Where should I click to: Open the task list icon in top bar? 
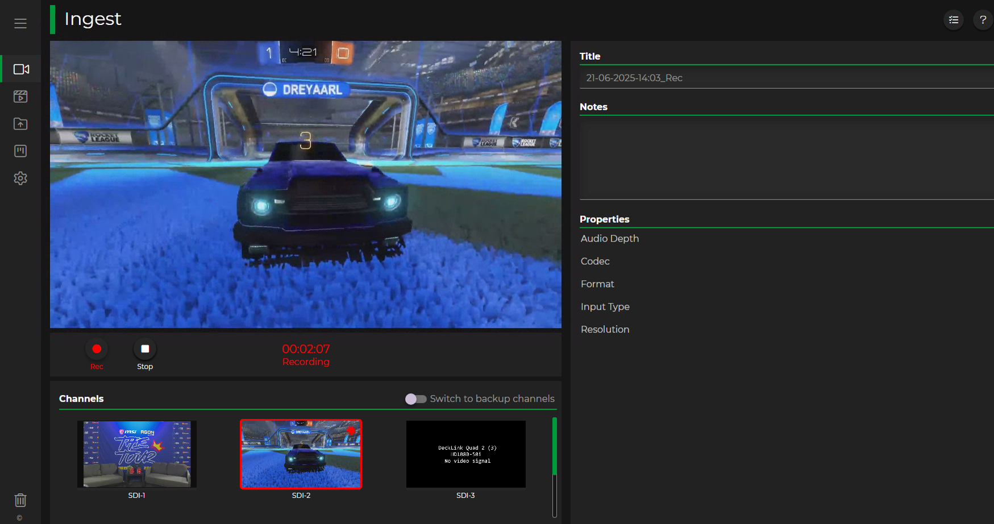(x=954, y=20)
